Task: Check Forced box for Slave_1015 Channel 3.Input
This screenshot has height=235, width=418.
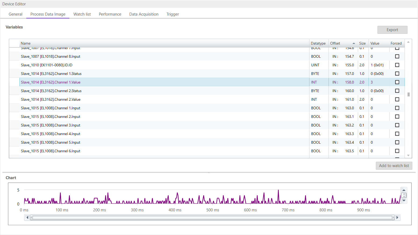Action: [397, 125]
